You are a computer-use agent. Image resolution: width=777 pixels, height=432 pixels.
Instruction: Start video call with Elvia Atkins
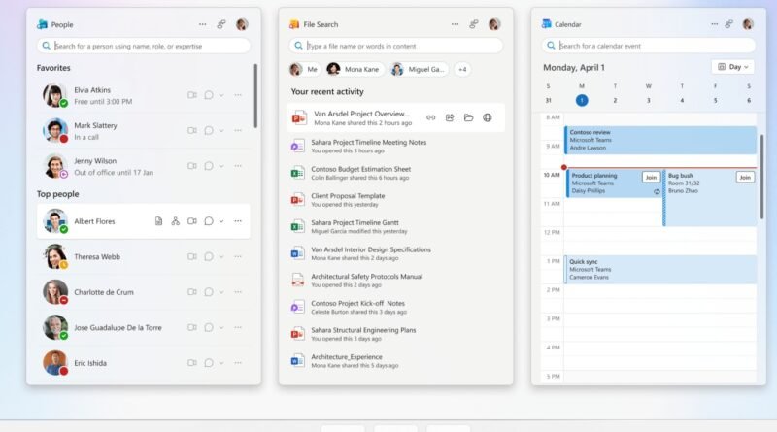pyautogui.click(x=191, y=95)
